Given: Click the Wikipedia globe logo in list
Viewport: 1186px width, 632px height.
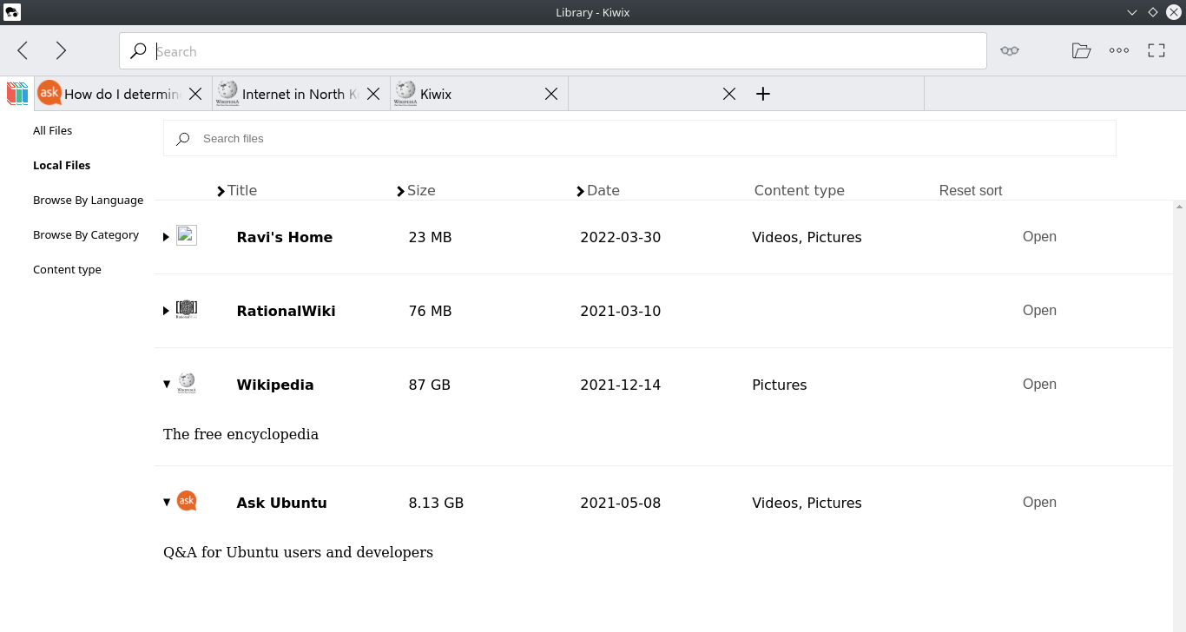Looking at the screenshot, I should tap(187, 384).
